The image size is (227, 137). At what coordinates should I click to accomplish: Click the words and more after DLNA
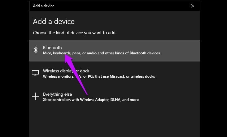[130, 100]
